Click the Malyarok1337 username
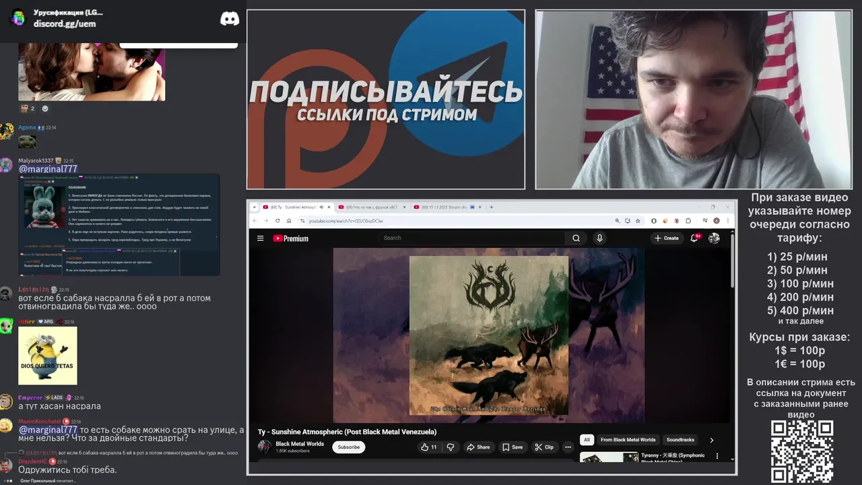The height and width of the screenshot is (485, 862). click(x=36, y=160)
